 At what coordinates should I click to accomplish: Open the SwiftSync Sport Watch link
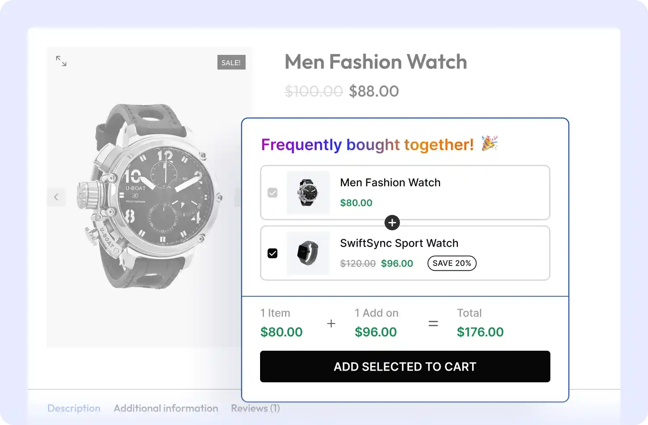pos(399,243)
